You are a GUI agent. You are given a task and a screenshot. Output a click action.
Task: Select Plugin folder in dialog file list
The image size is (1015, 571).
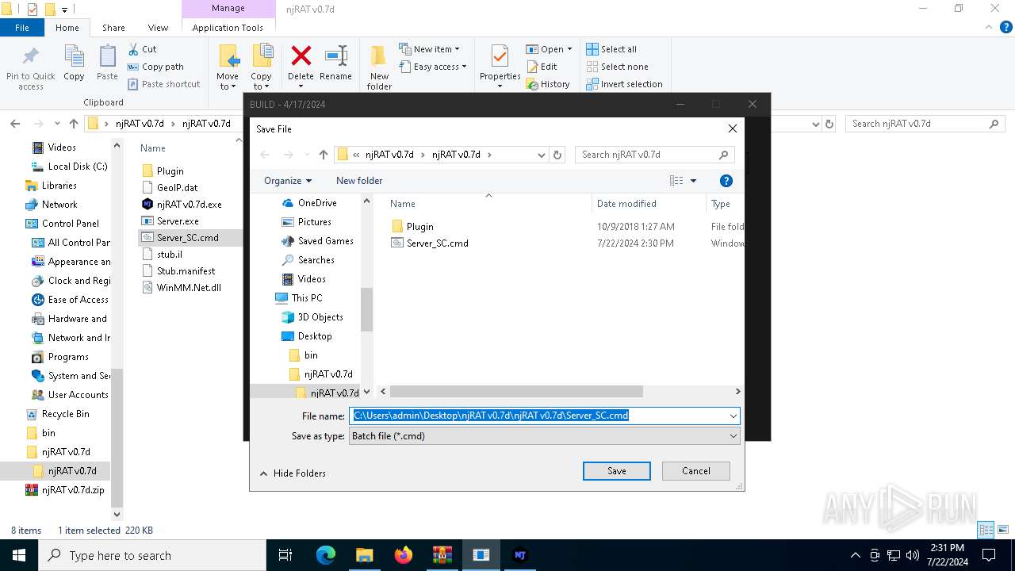point(412,227)
